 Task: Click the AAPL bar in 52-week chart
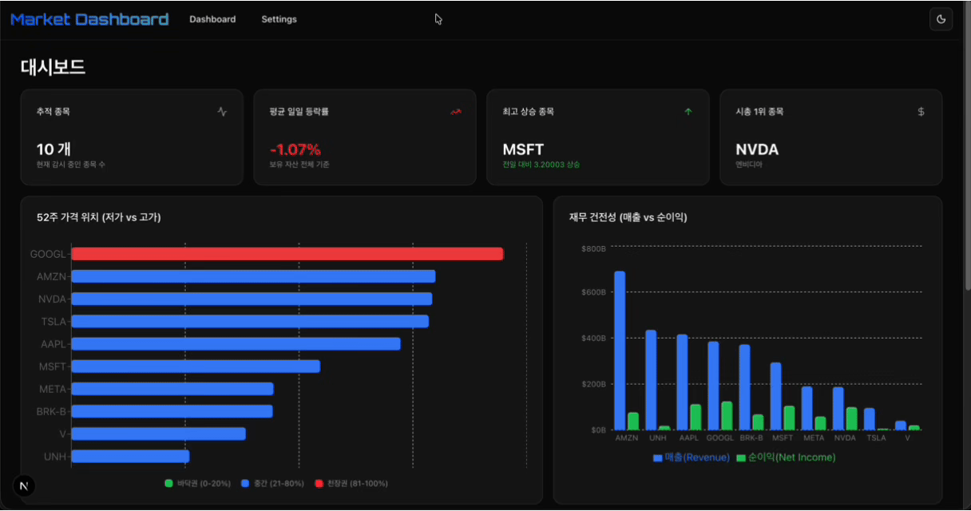236,343
